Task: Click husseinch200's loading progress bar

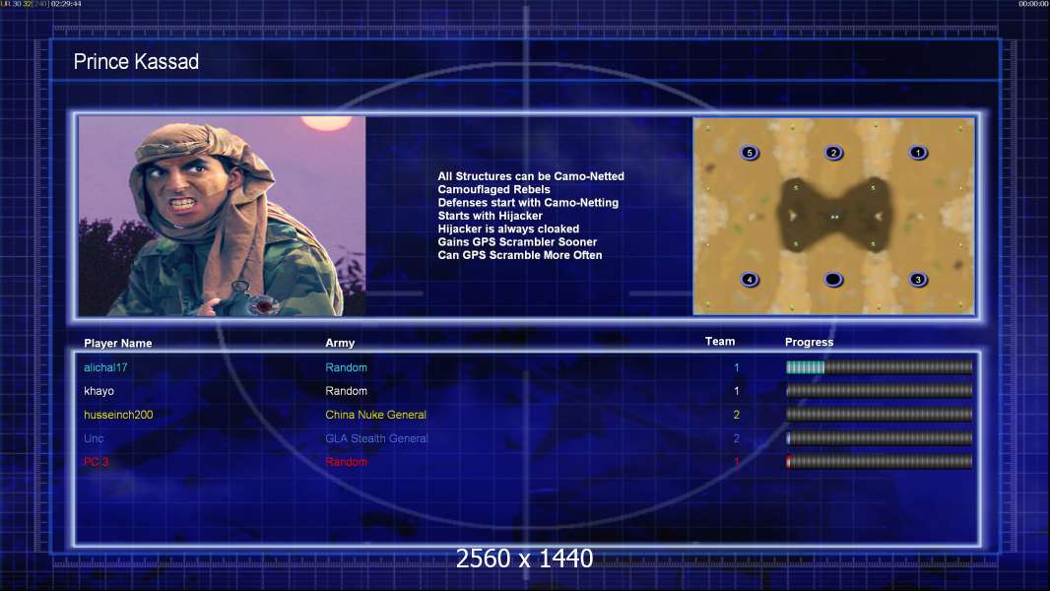Action: tap(879, 415)
